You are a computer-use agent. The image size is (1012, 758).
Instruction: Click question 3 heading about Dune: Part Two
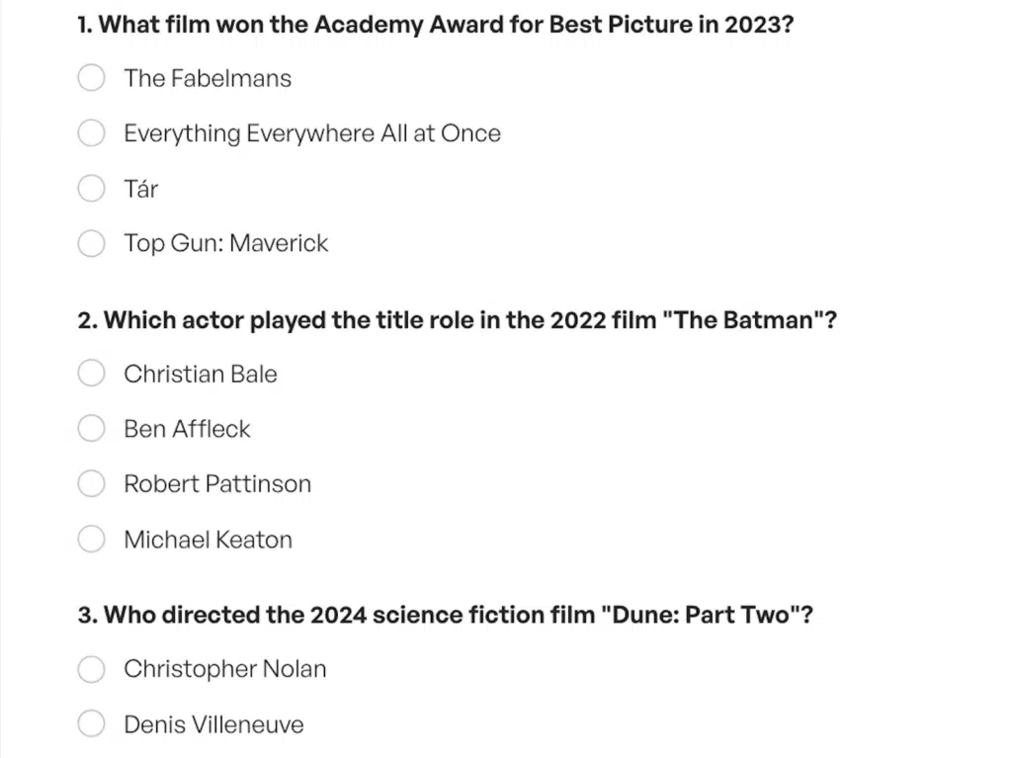(446, 615)
